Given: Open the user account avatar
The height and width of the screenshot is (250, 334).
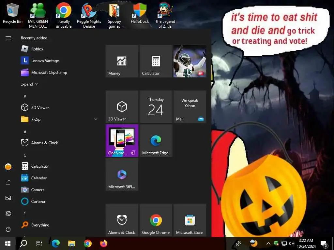Looking at the screenshot, I should pos(8,167).
